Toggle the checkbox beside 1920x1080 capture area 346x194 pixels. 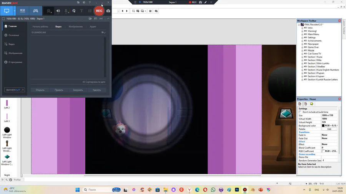(3, 19)
